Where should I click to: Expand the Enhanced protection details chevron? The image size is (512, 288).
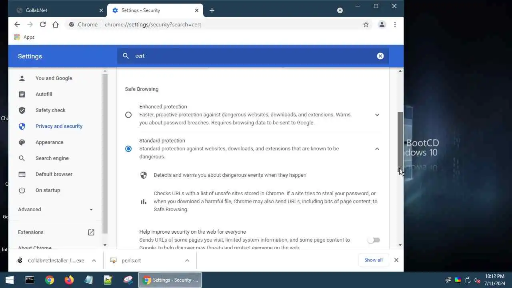click(x=377, y=115)
